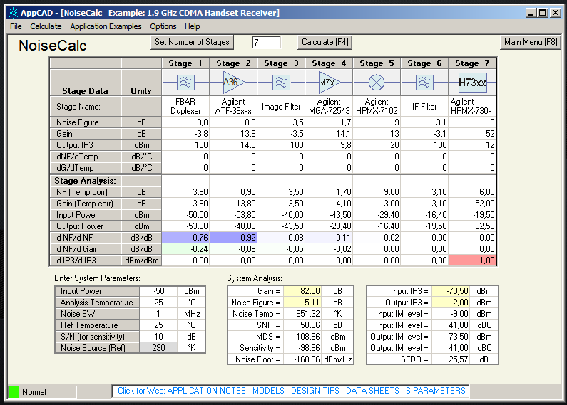Click the Image Filter stage name
This screenshot has height=405, width=567.
coord(281,107)
